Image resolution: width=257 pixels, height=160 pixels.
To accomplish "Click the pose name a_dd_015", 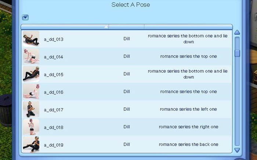I will 54,75.
